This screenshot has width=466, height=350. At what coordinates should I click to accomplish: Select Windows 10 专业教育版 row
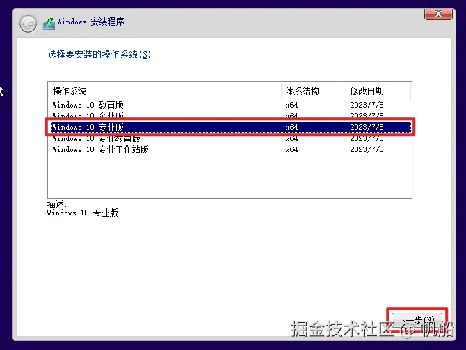(230, 138)
